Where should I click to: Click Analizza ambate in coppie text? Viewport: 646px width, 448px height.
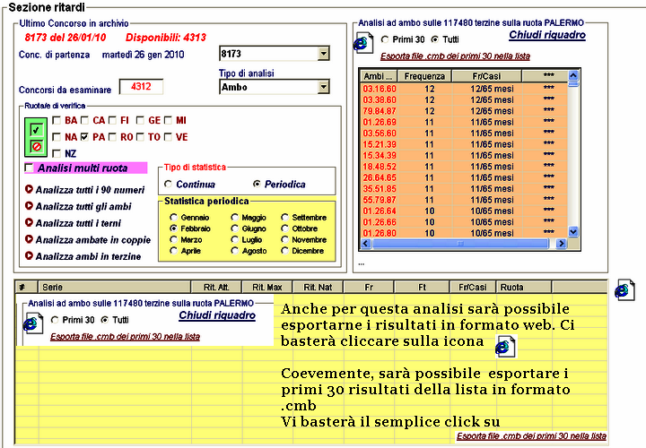pos(93,239)
